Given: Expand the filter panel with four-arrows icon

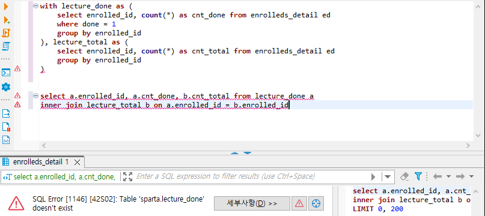Looking at the screenshot, I should click(127, 176).
